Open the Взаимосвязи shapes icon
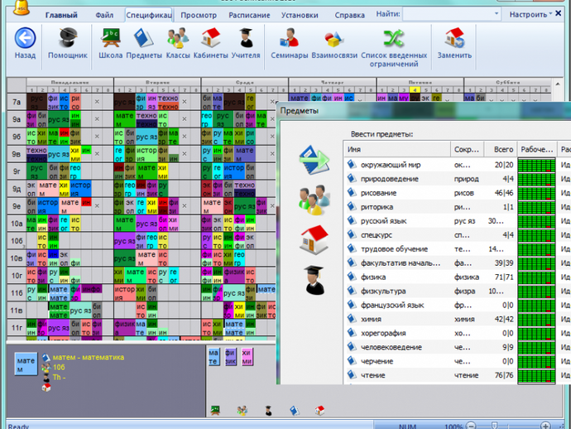 tap(334, 39)
